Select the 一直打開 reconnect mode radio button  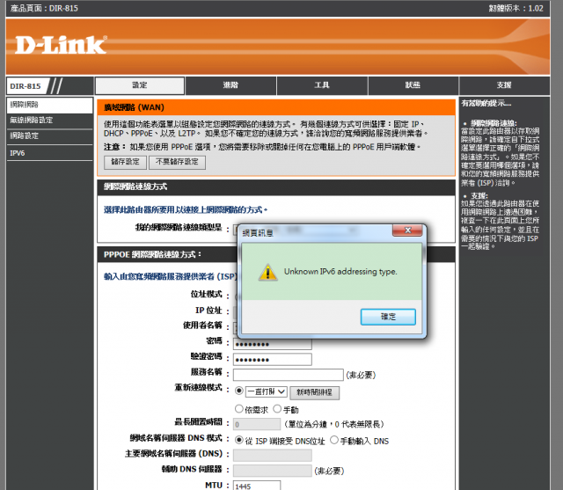[x=238, y=391]
